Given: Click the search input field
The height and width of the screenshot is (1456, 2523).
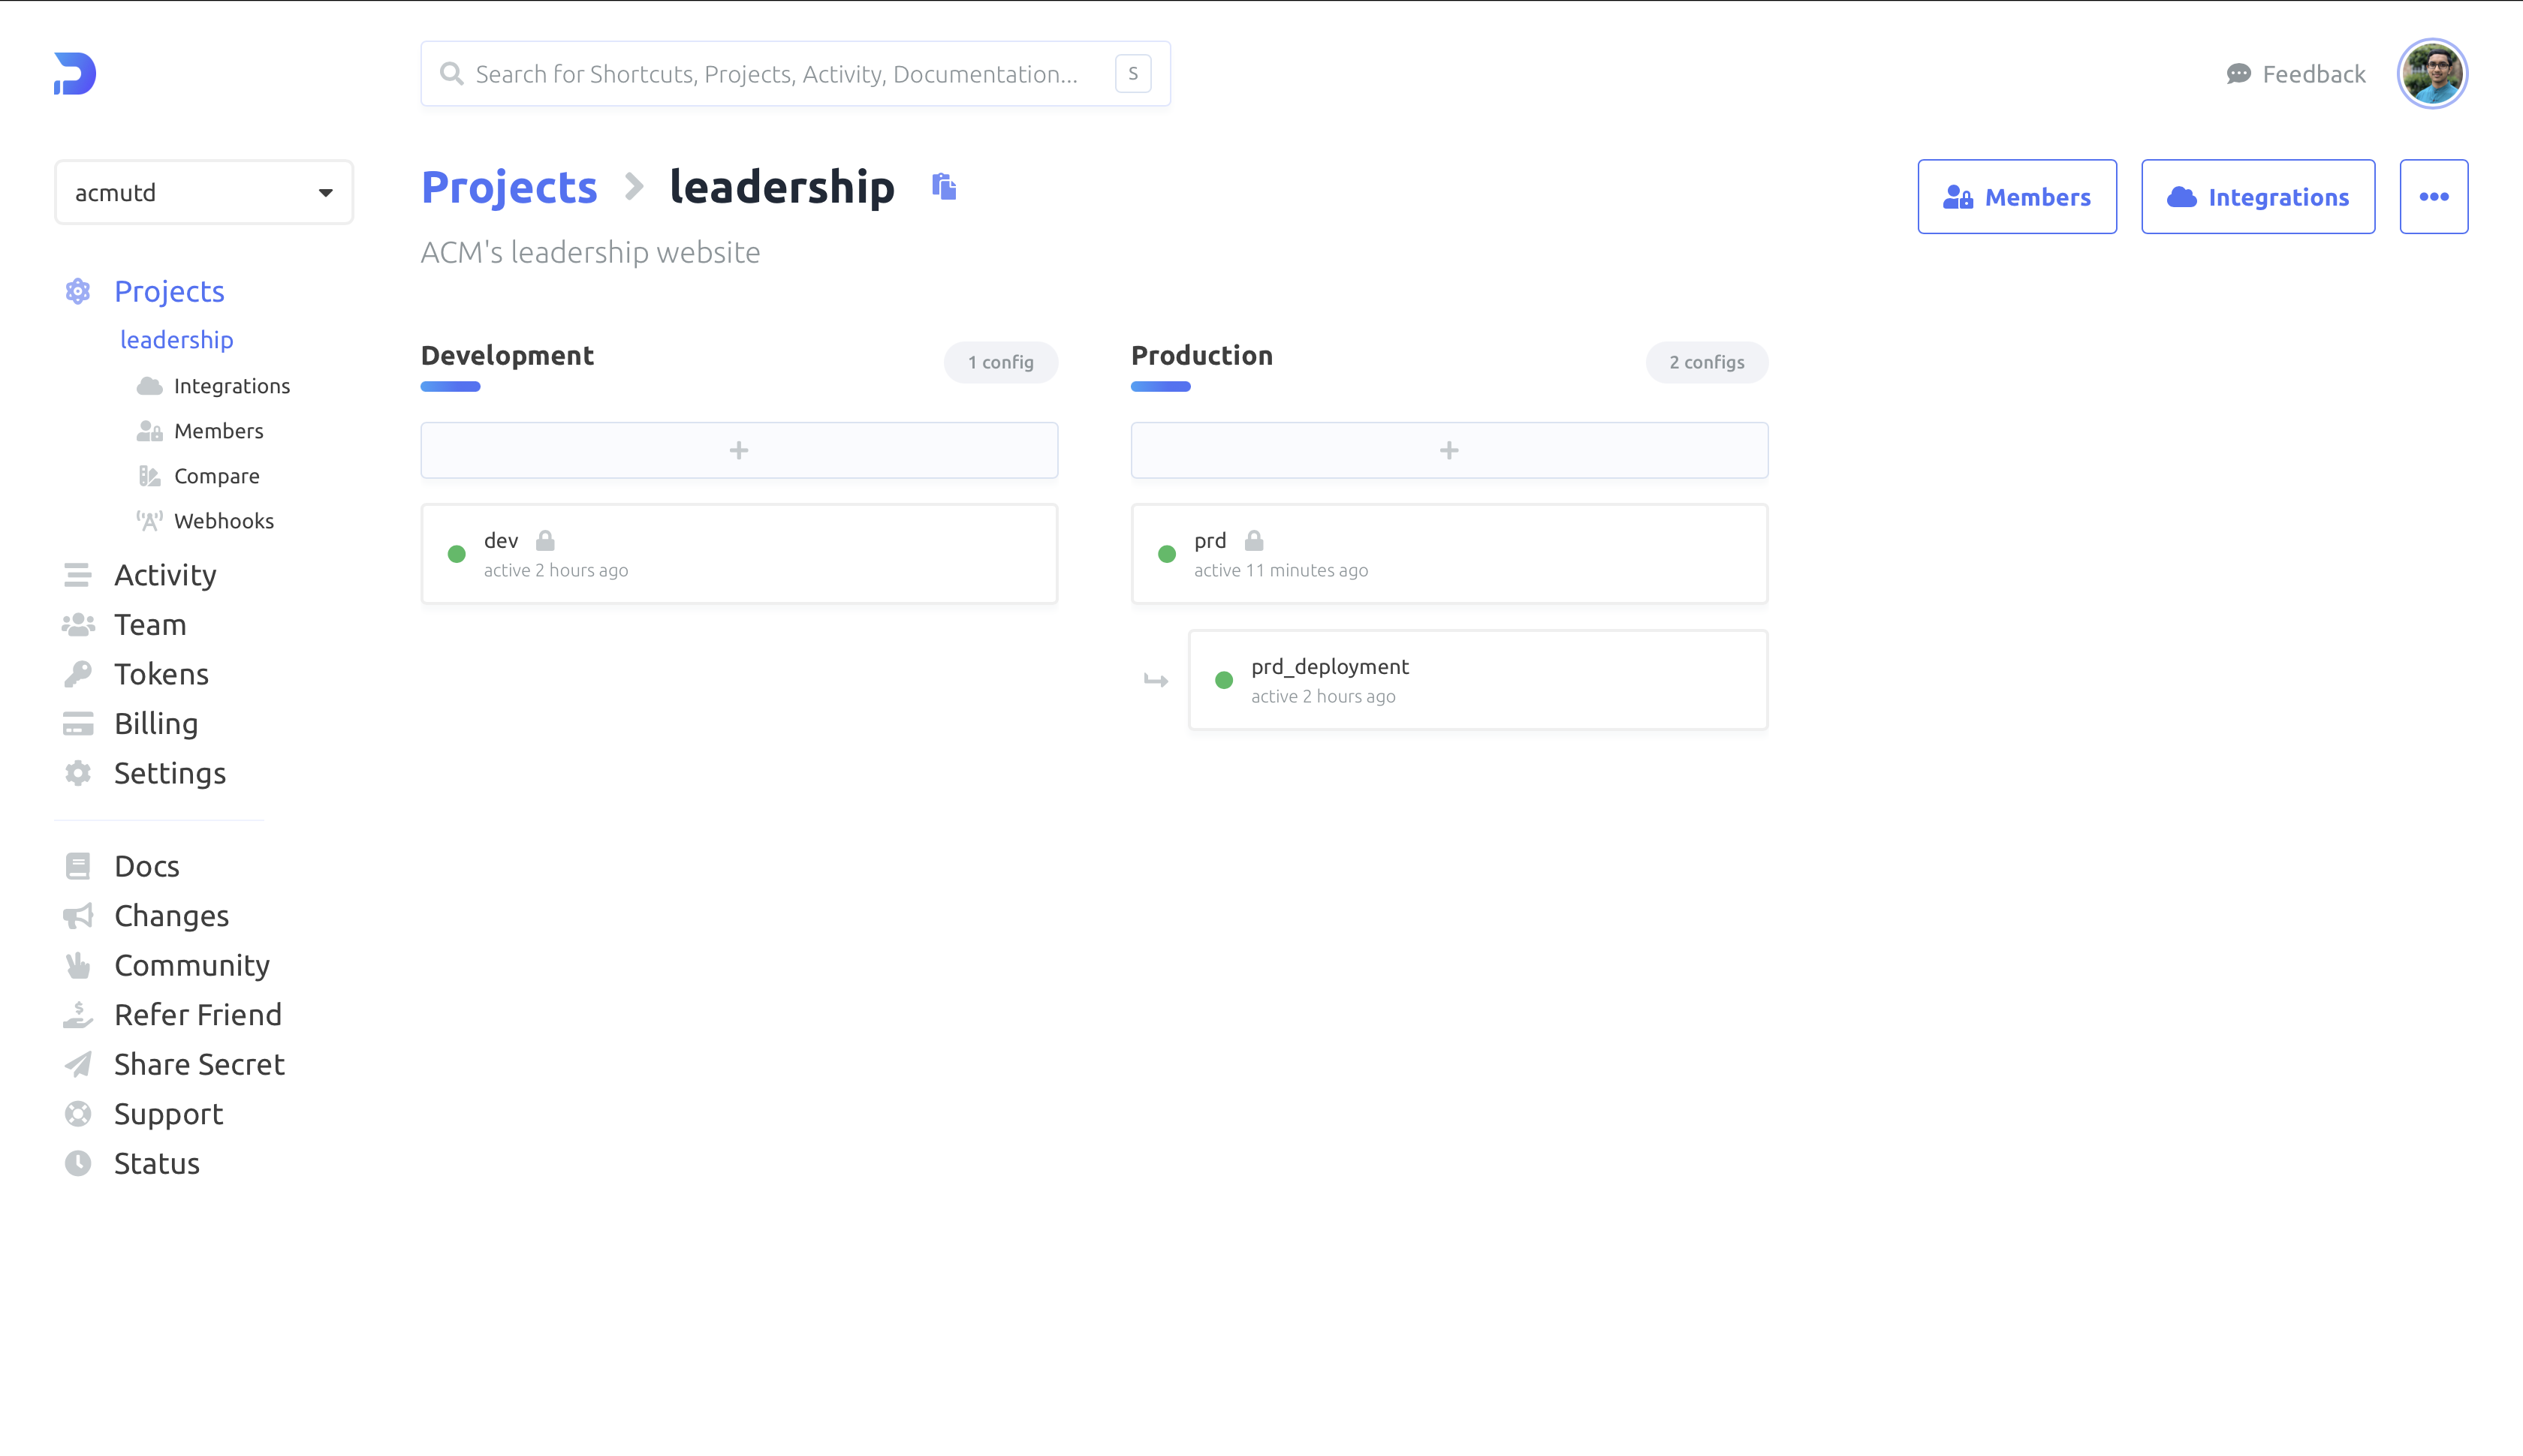Looking at the screenshot, I should [789, 73].
